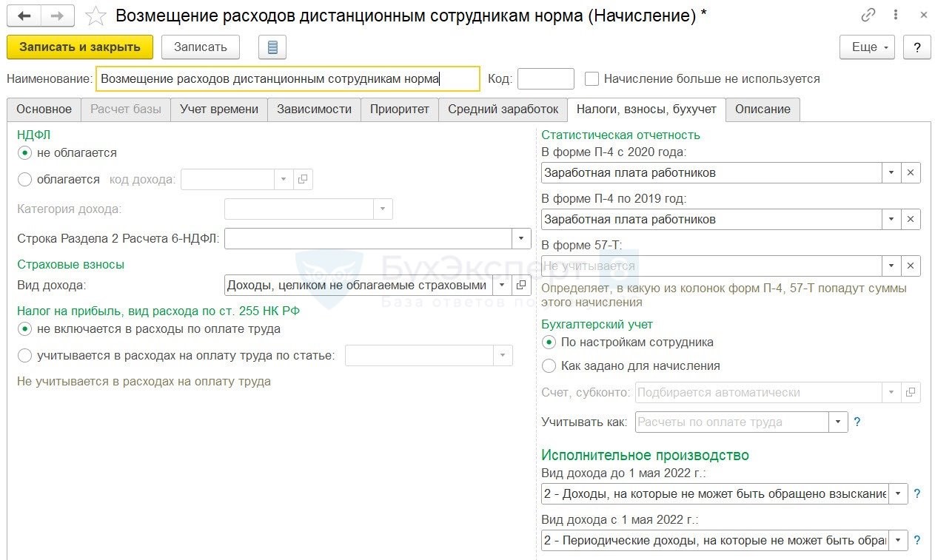Select Как задано для начисления option
Viewport: 935px width, 560px height.
[549, 366]
